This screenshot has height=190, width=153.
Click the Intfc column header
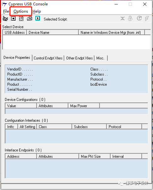click(x=11, y=127)
